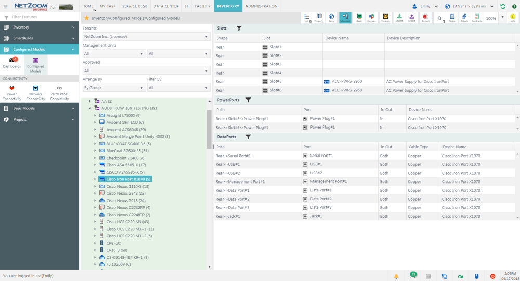Star the Configured Models breadcrumb favorite

(x=86, y=18)
